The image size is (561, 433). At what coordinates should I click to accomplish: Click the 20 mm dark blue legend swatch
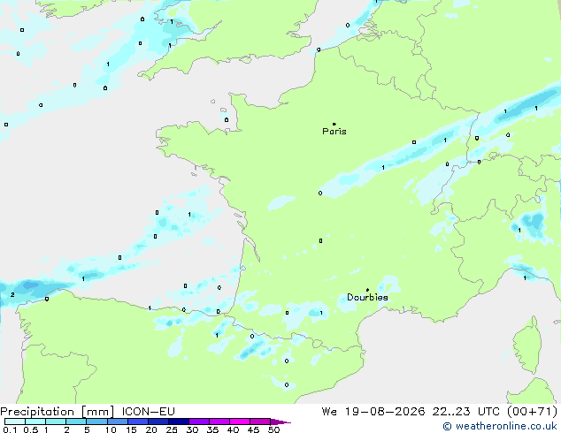[158, 422]
